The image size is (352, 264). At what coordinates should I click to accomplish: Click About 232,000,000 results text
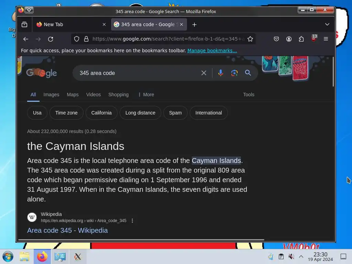(72, 131)
